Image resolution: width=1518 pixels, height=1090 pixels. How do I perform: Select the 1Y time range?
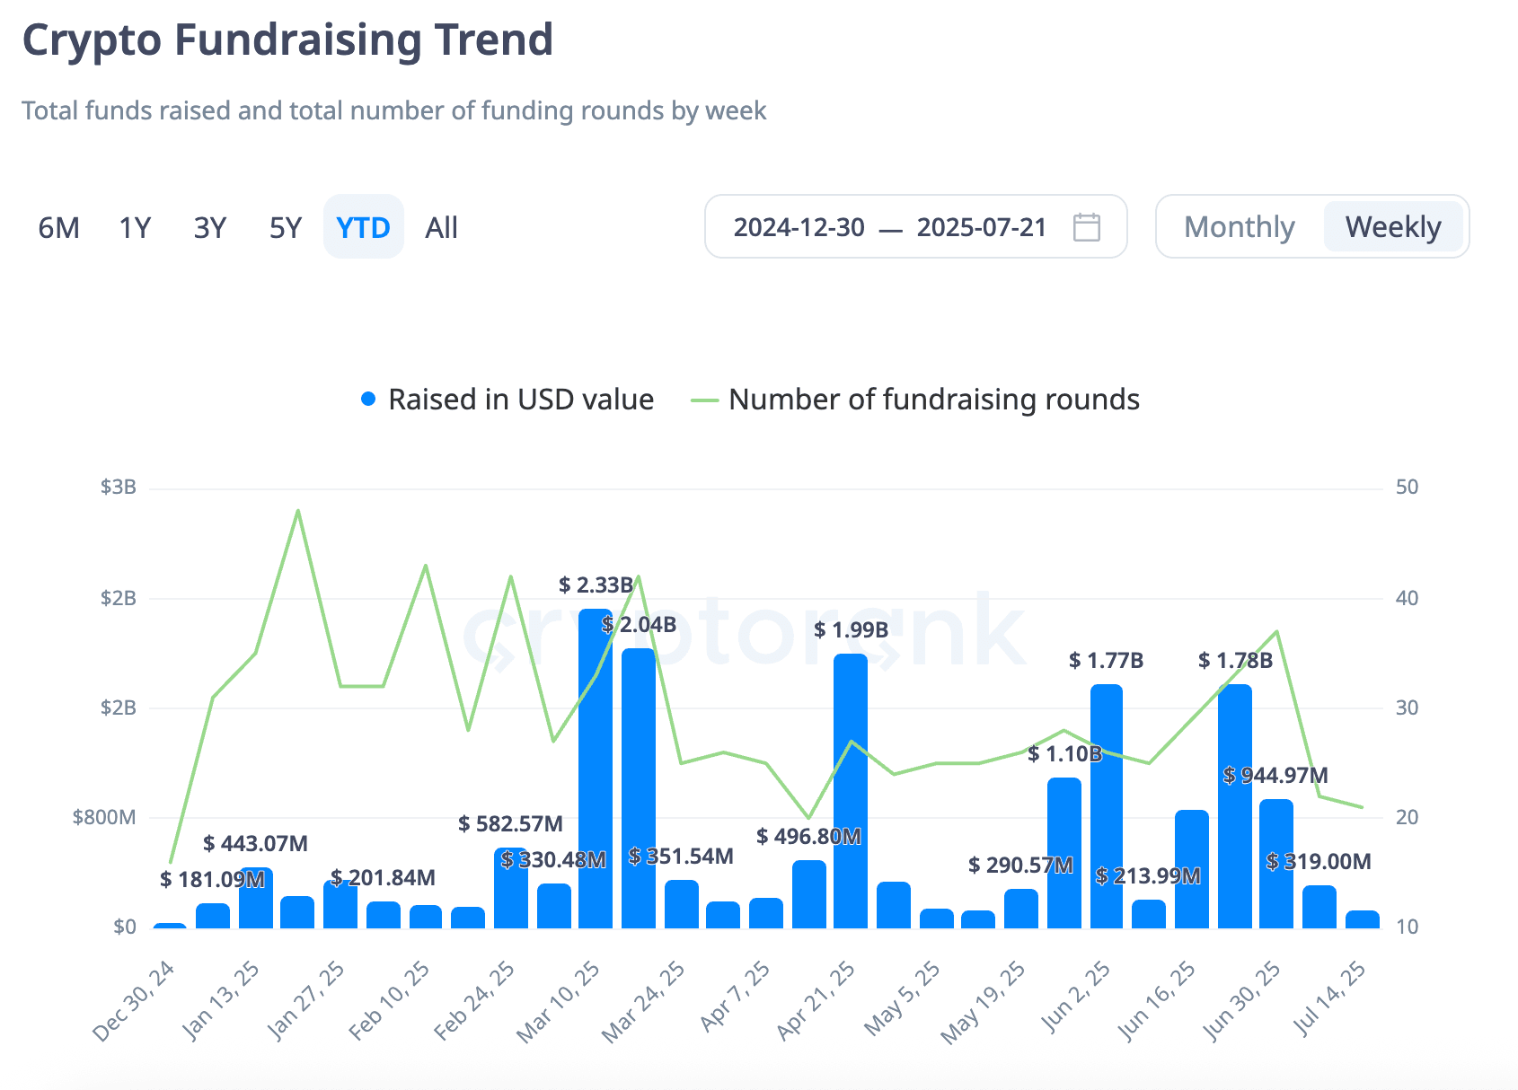point(135,227)
